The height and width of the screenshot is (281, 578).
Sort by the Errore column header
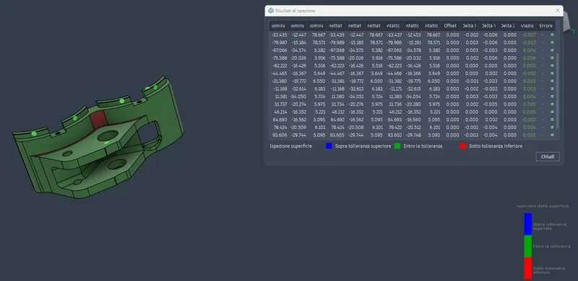pyautogui.click(x=545, y=26)
